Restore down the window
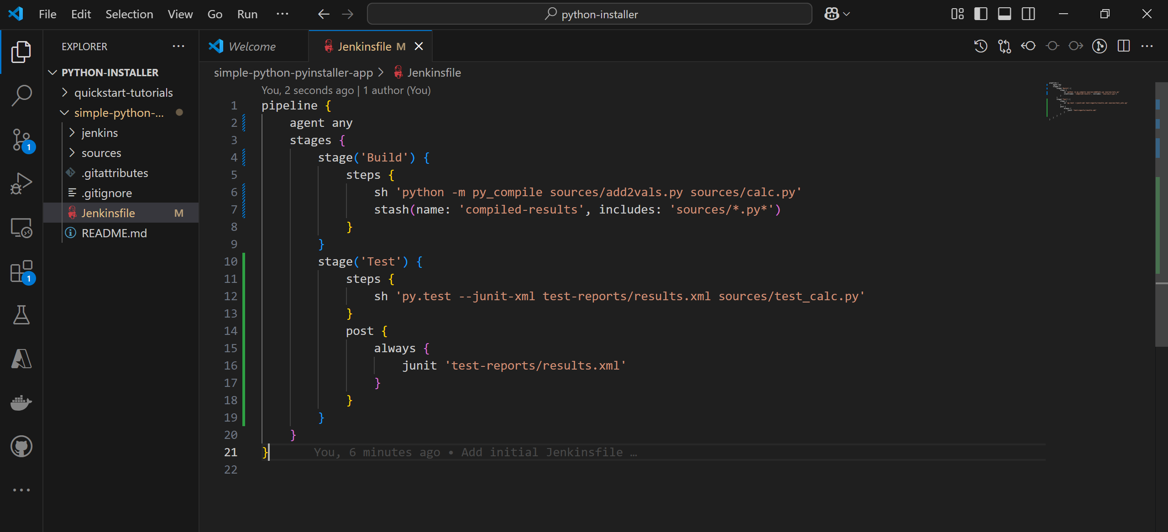1168x532 pixels. coord(1105,14)
